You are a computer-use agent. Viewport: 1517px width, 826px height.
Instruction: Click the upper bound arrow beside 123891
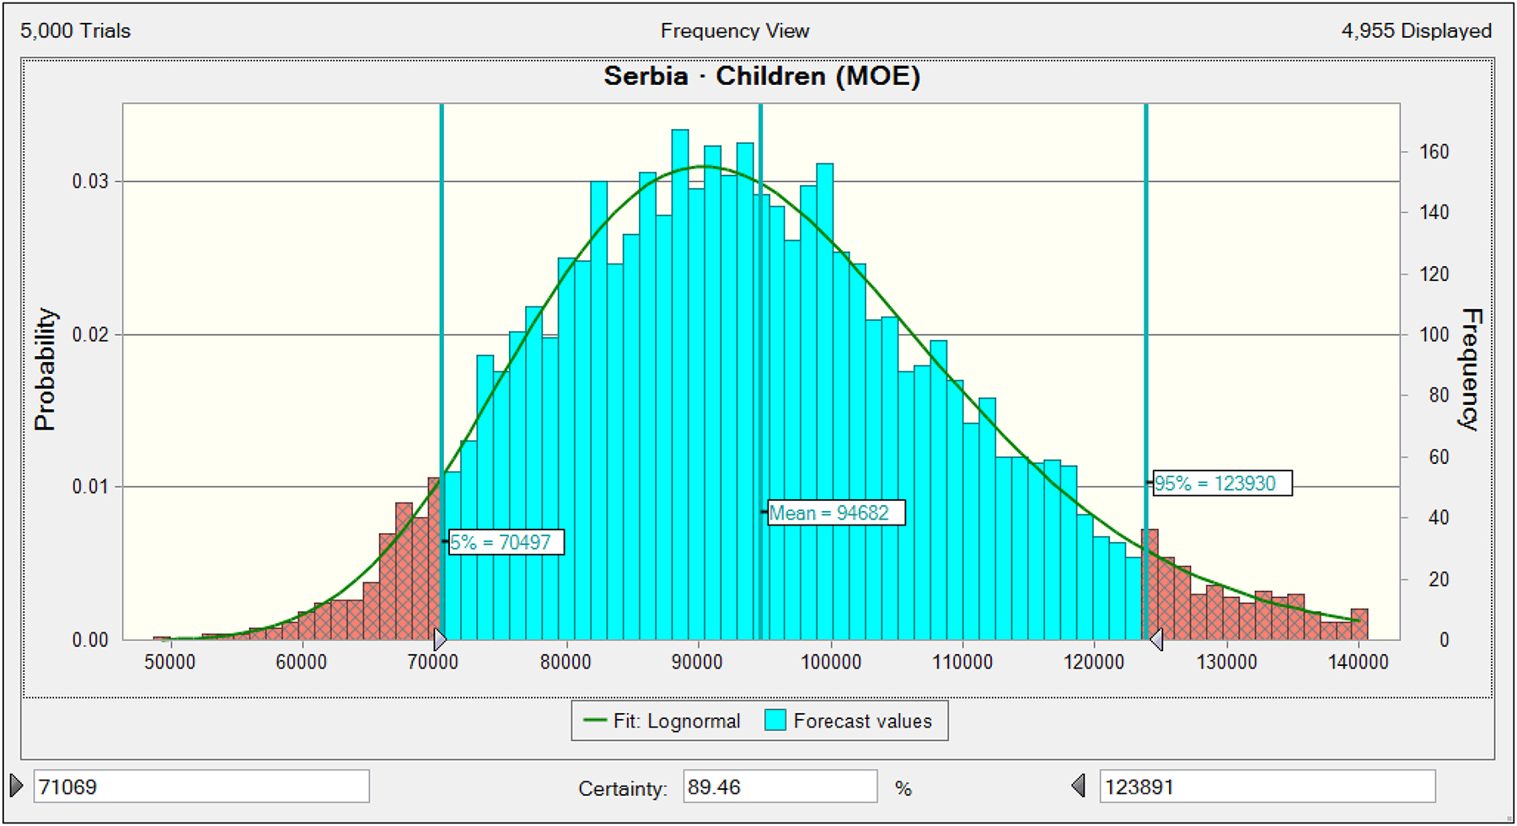tap(1079, 786)
